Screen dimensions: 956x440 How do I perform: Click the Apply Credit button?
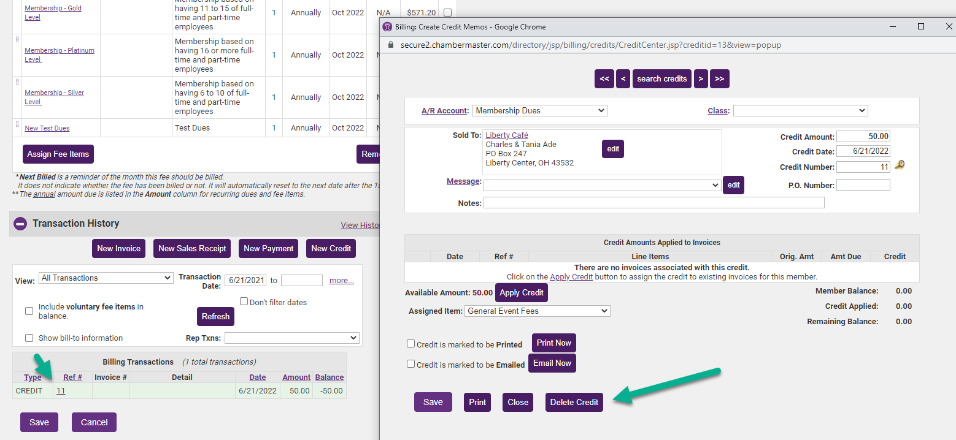(521, 293)
